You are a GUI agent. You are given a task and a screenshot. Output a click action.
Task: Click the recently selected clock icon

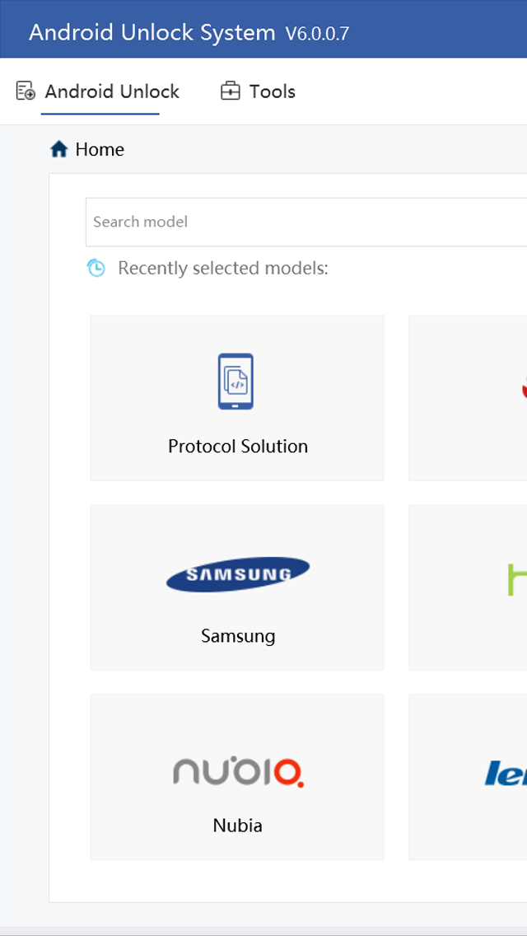point(96,268)
